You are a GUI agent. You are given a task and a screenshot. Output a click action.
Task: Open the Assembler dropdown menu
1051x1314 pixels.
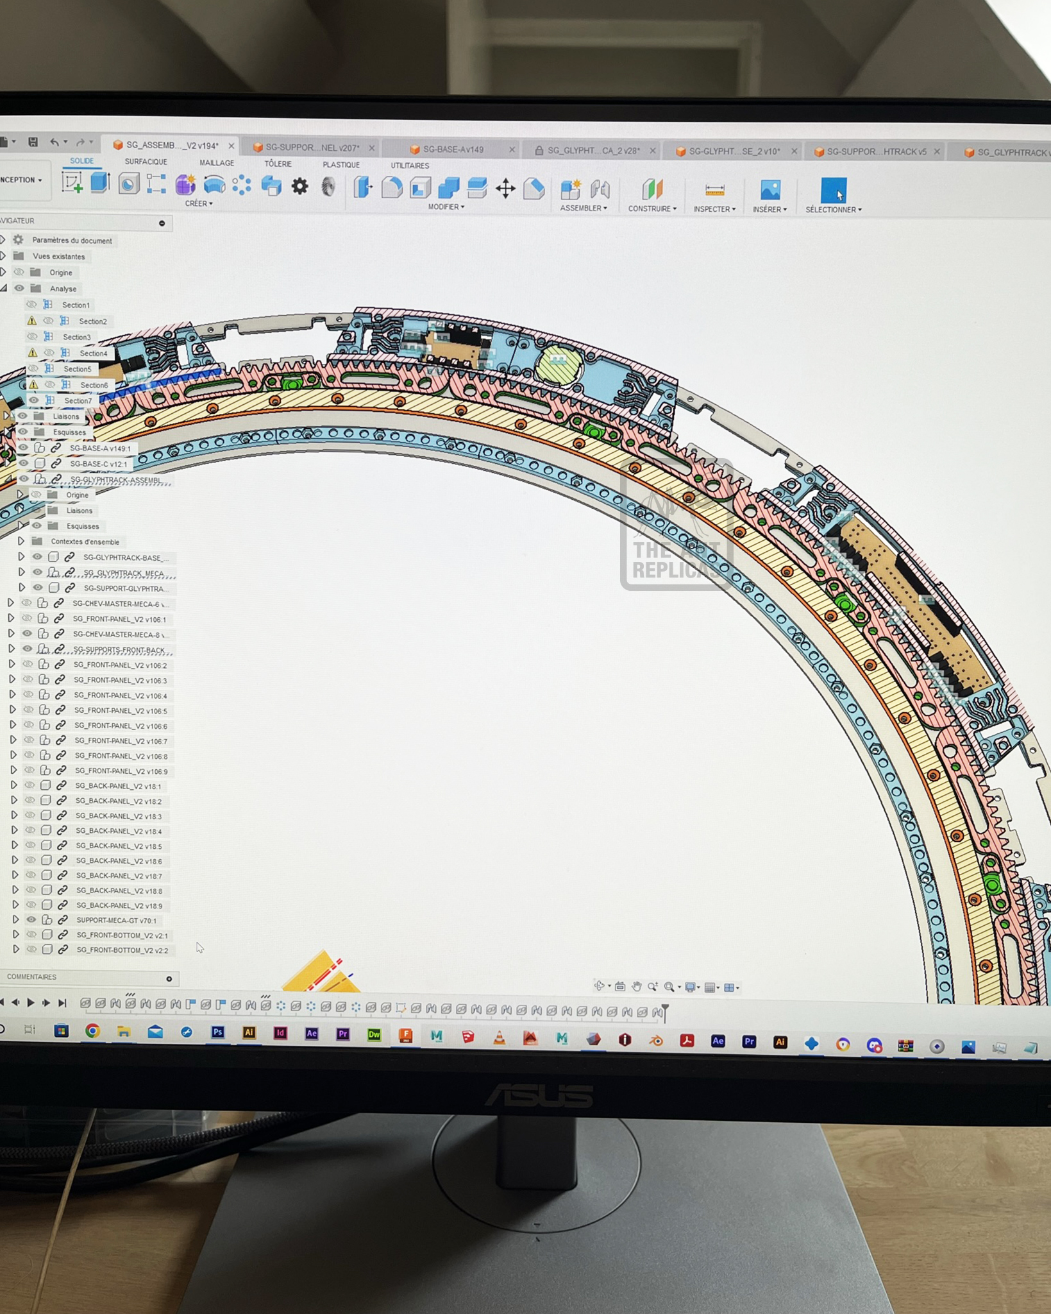(584, 208)
